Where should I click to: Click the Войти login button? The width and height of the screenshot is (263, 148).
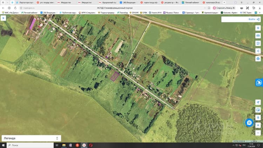(x=254, y=19)
